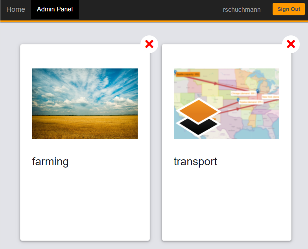Screen dimensions: 308x249
Task: Click the red route arrow on map
Action: 216,84
